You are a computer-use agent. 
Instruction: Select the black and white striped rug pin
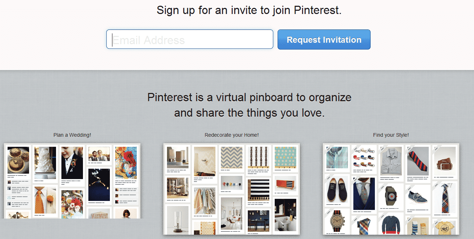[x=259, y=189]
